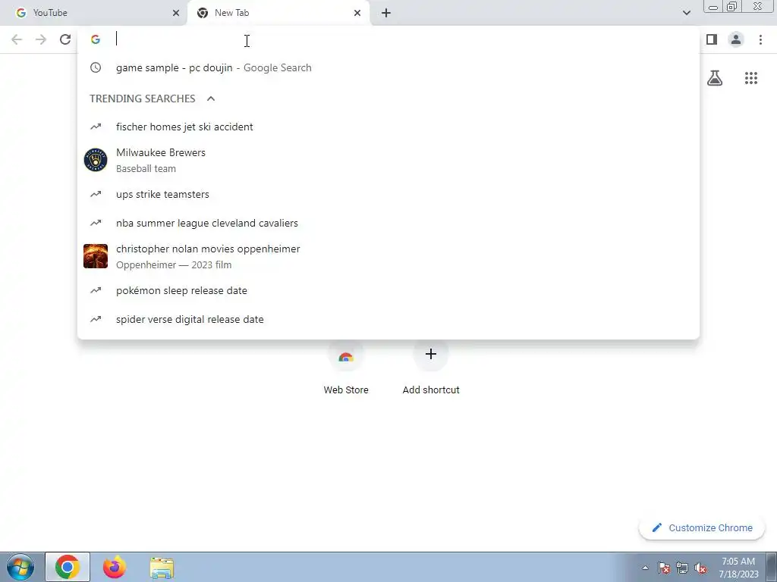
Task: Choose 'fischer homes jet ski accident' suggestion
Action: click(388, 127)
